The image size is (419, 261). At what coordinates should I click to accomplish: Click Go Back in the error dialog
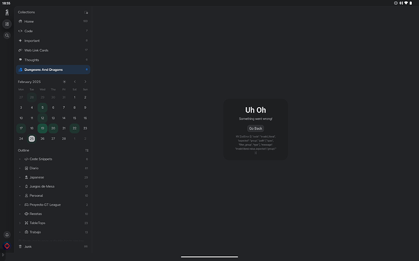[x=256, y=128]
